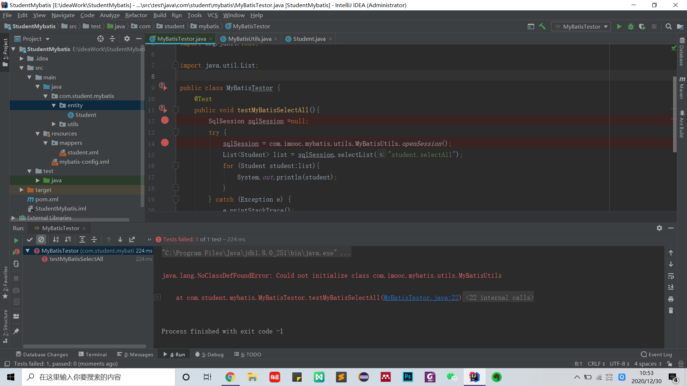Image resolution: width=687 pixels, height=386 pixels.
Task: Click the test tree horizontal scrollbar
Action: click(84, 346)
